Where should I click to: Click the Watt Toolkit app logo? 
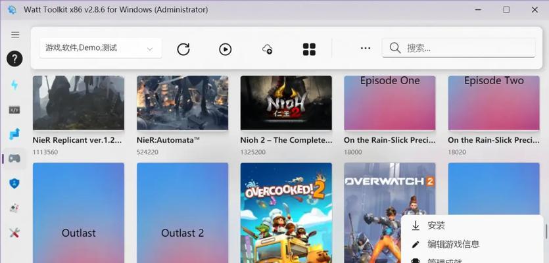(12, 10)
